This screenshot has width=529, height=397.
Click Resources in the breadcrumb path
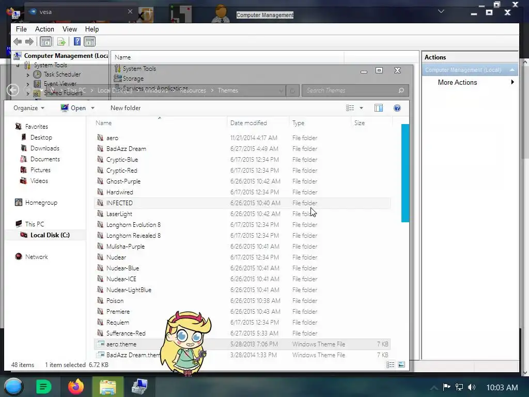click(x=193, y=90)
